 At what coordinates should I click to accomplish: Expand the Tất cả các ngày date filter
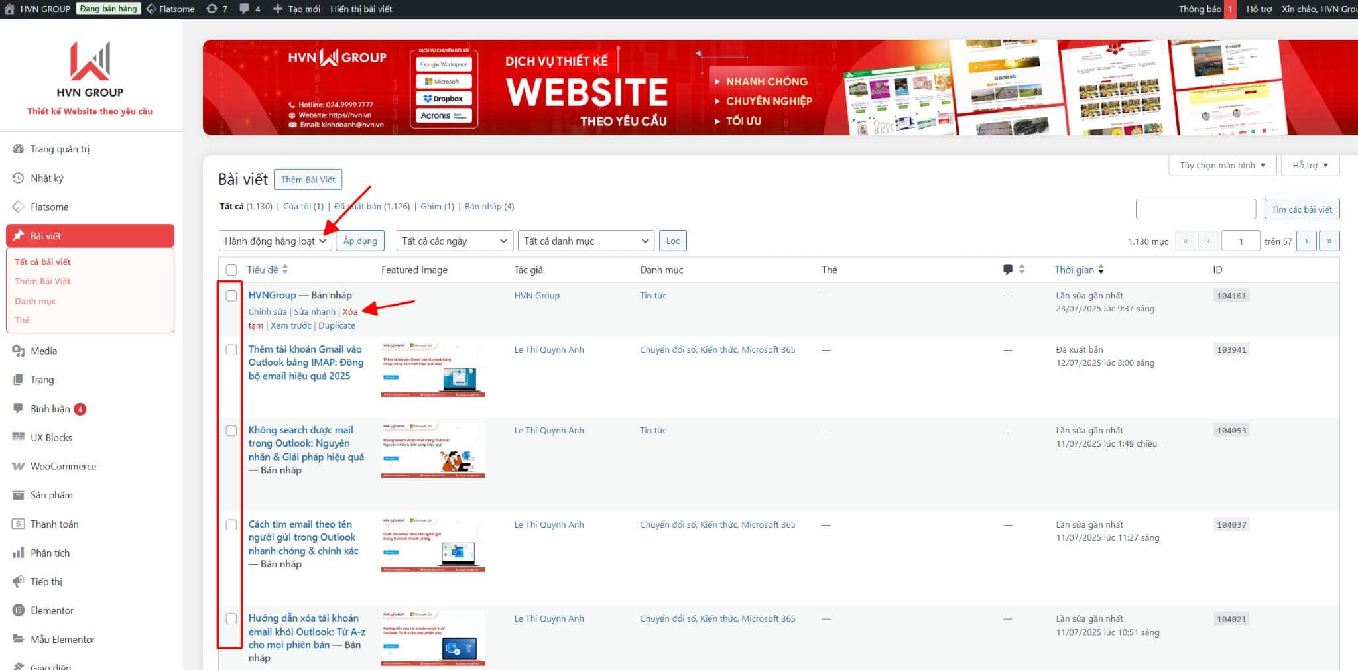[454, 241]
